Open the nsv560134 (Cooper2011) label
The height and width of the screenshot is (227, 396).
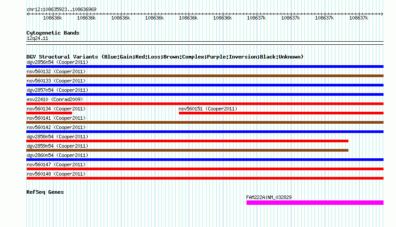click(56, 109)
